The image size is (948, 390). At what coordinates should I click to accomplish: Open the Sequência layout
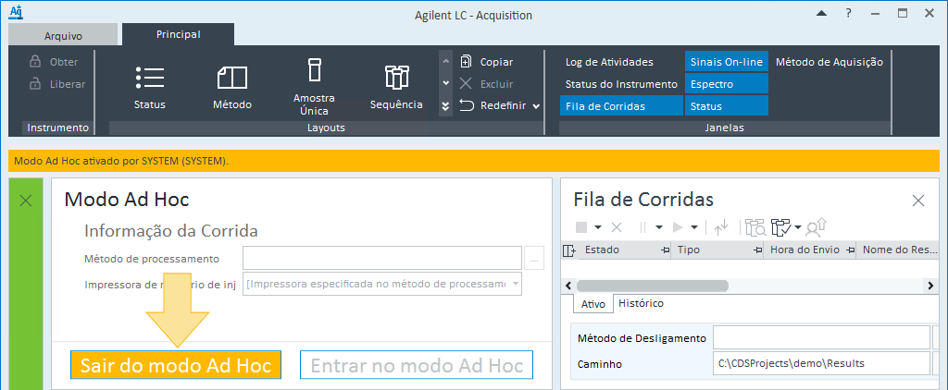tap(396, 87)
